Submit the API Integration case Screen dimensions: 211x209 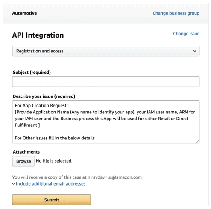(51, 200)
